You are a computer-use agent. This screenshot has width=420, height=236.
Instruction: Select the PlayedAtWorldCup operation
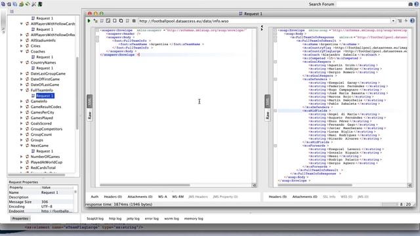pos(47,162)
